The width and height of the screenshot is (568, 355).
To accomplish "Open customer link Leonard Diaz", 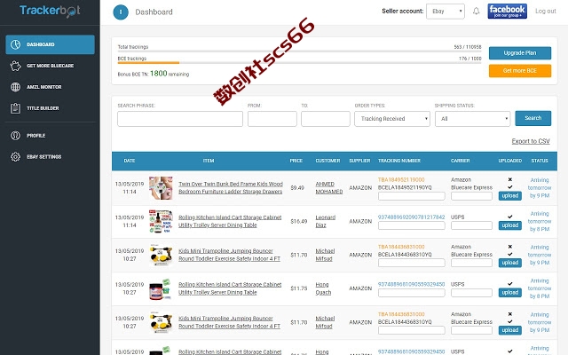I will 326,221.
